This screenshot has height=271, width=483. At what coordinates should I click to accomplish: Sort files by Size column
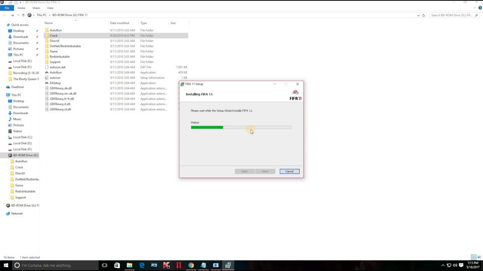click(x=173, y=23)
